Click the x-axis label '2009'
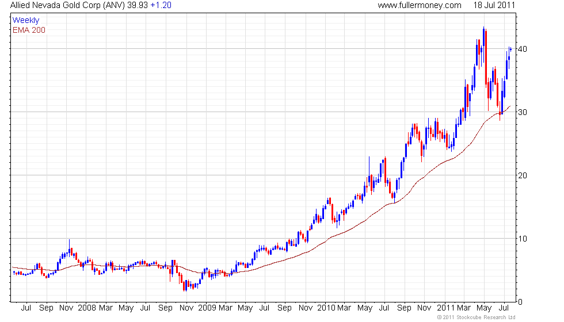 pyautogui.click(x=207, y=308)
